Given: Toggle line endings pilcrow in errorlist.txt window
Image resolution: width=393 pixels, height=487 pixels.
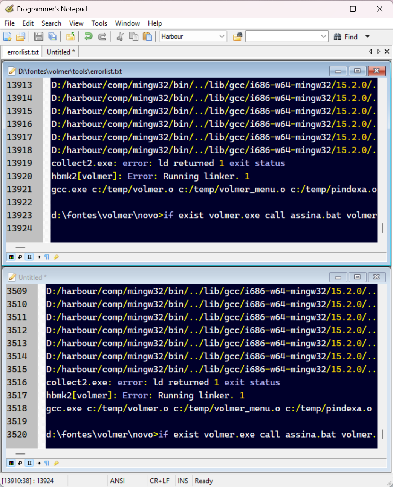Looking at the screenshot, I should [x=47, y=257].
